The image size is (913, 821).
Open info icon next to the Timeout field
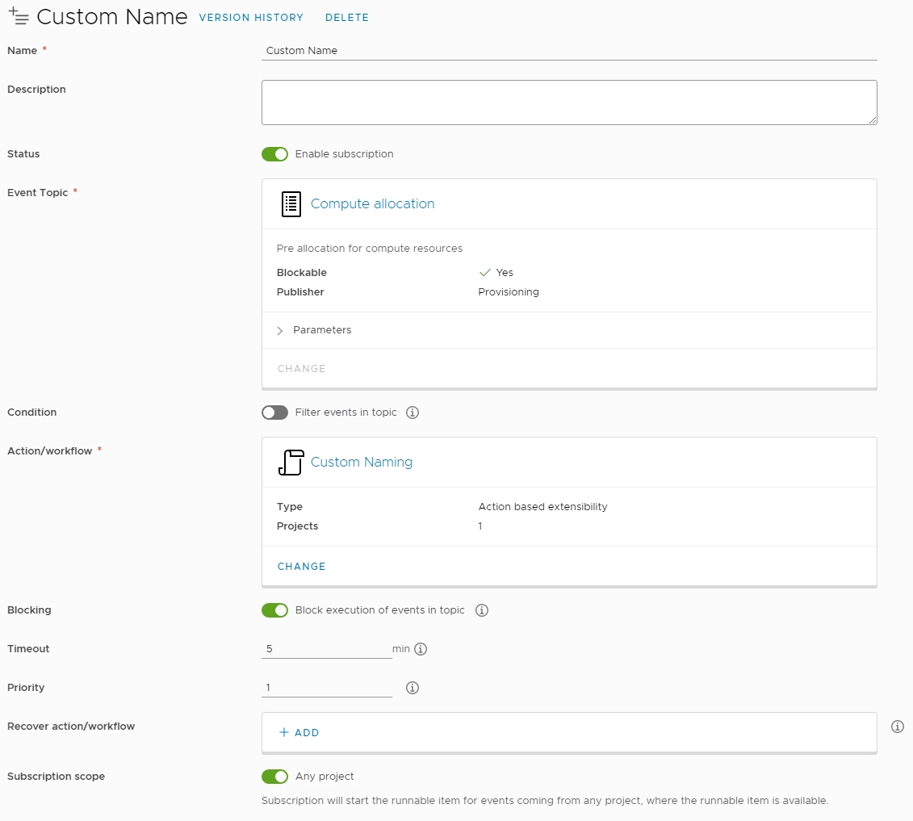click(422, 649)
